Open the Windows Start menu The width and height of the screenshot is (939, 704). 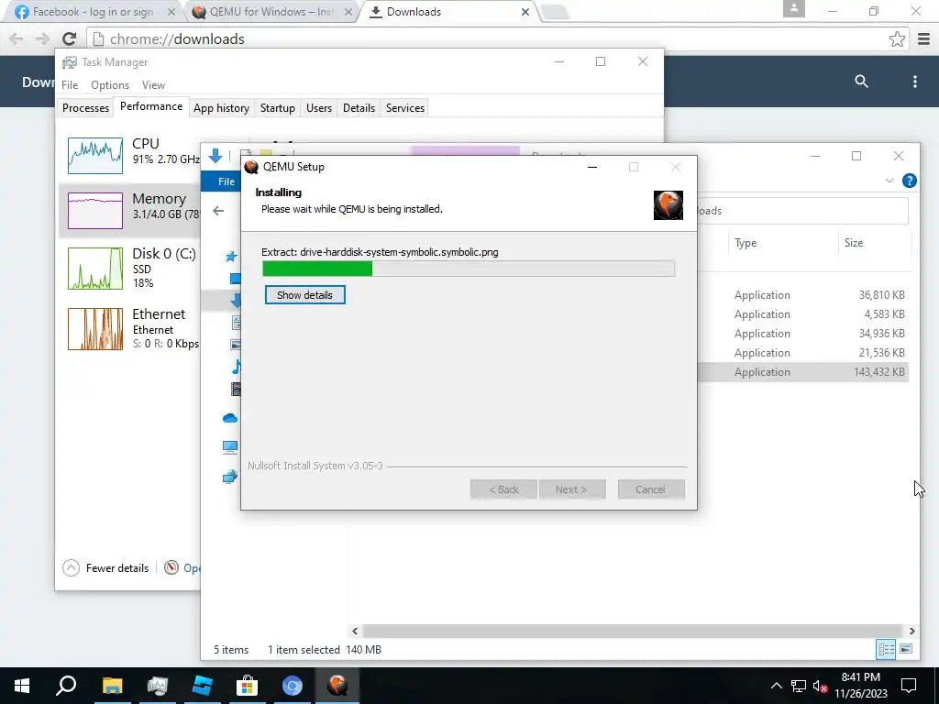[22, 686]
